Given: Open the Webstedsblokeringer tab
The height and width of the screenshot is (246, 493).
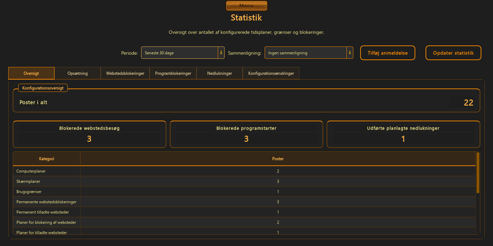Looking at the screenshot, I should tap(125, 73).
